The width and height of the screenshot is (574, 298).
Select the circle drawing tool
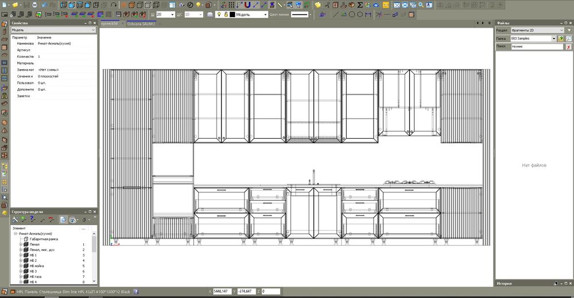tap(352, 14)
